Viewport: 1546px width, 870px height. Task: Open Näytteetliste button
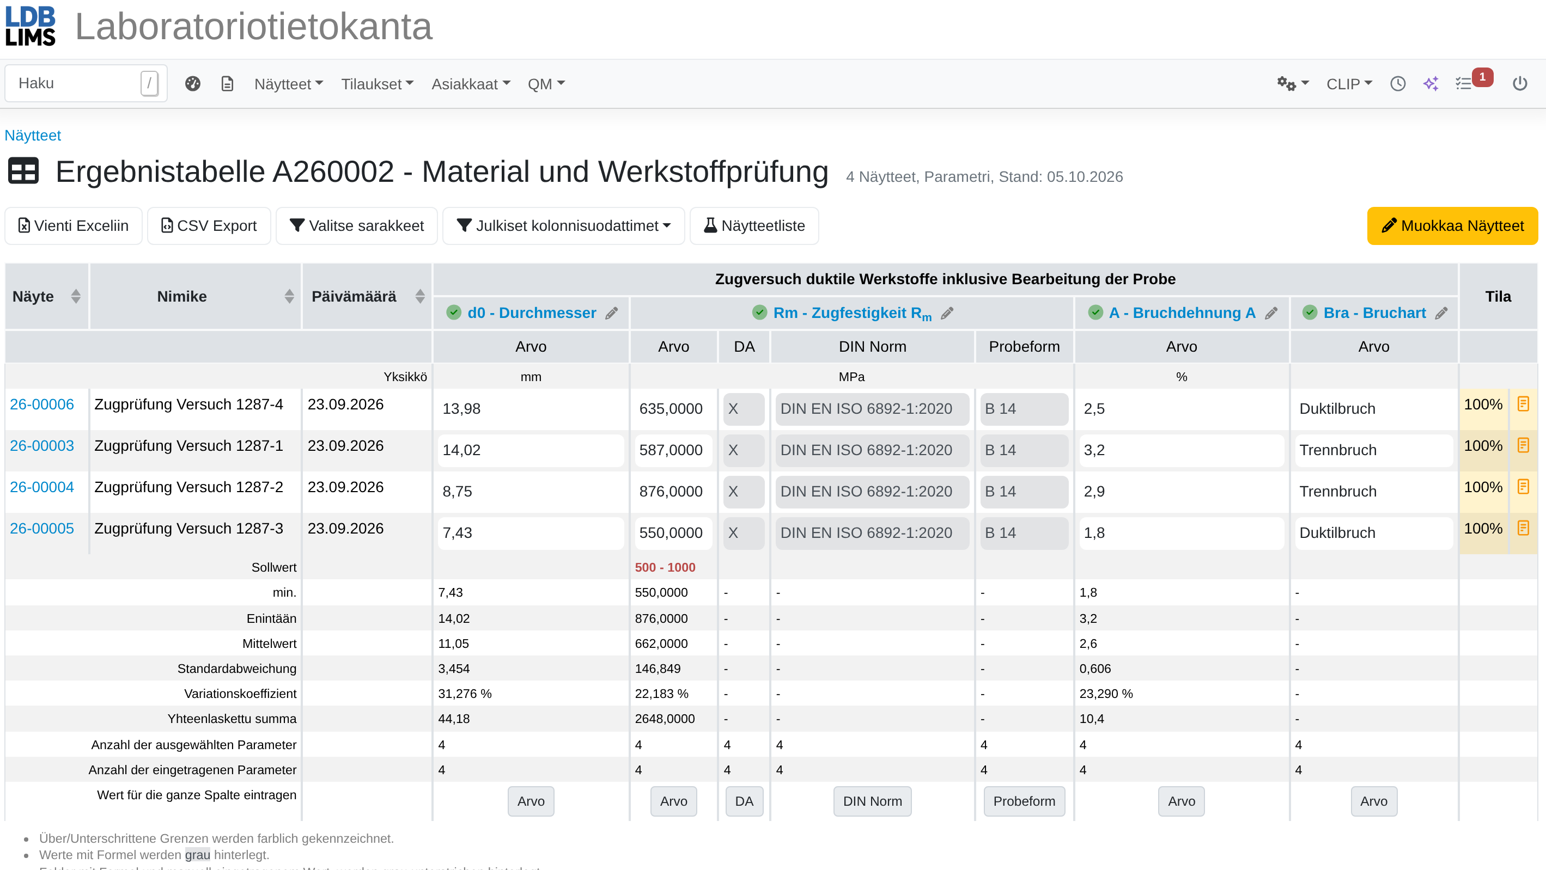[754, 225]
